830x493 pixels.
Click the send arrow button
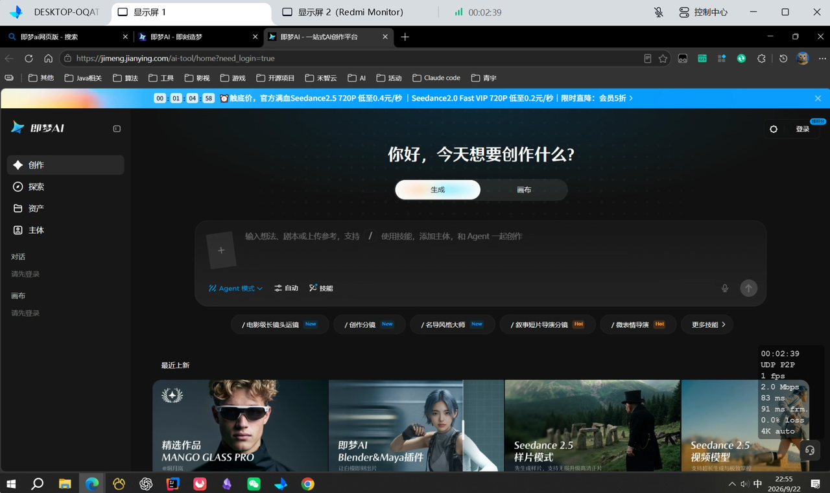click(x=749, y=288)
